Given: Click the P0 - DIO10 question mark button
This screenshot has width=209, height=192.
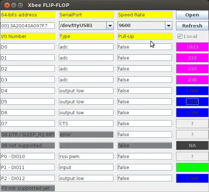Looking at the screenshot, I should coord(192,156).
